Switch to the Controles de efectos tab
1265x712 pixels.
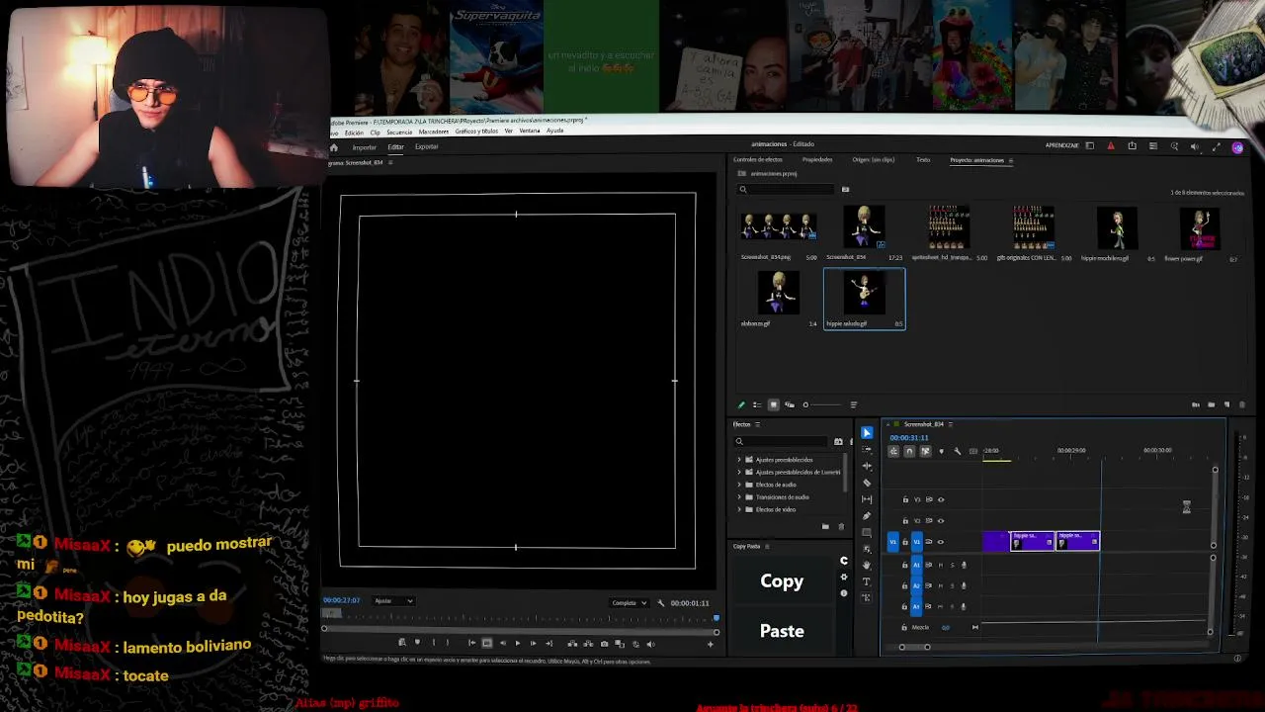[x=757, y=160]
